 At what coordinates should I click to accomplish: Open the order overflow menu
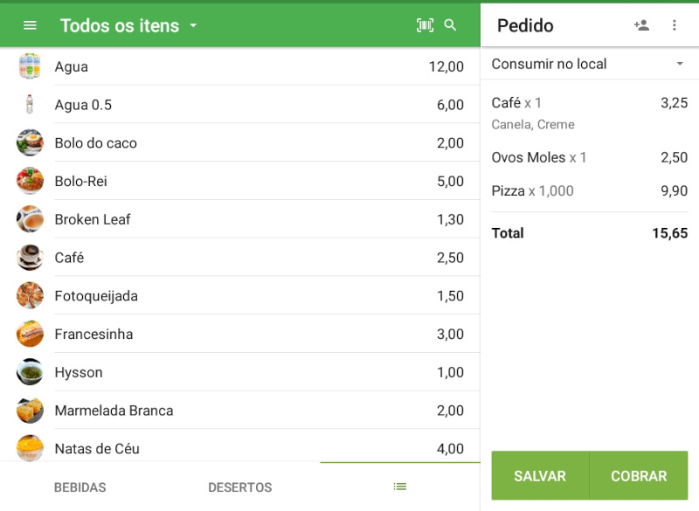(675, 25)
